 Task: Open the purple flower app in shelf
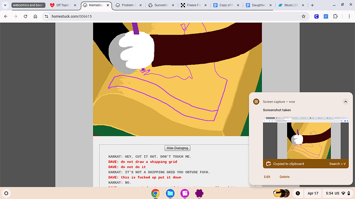(x=199, y=193)
